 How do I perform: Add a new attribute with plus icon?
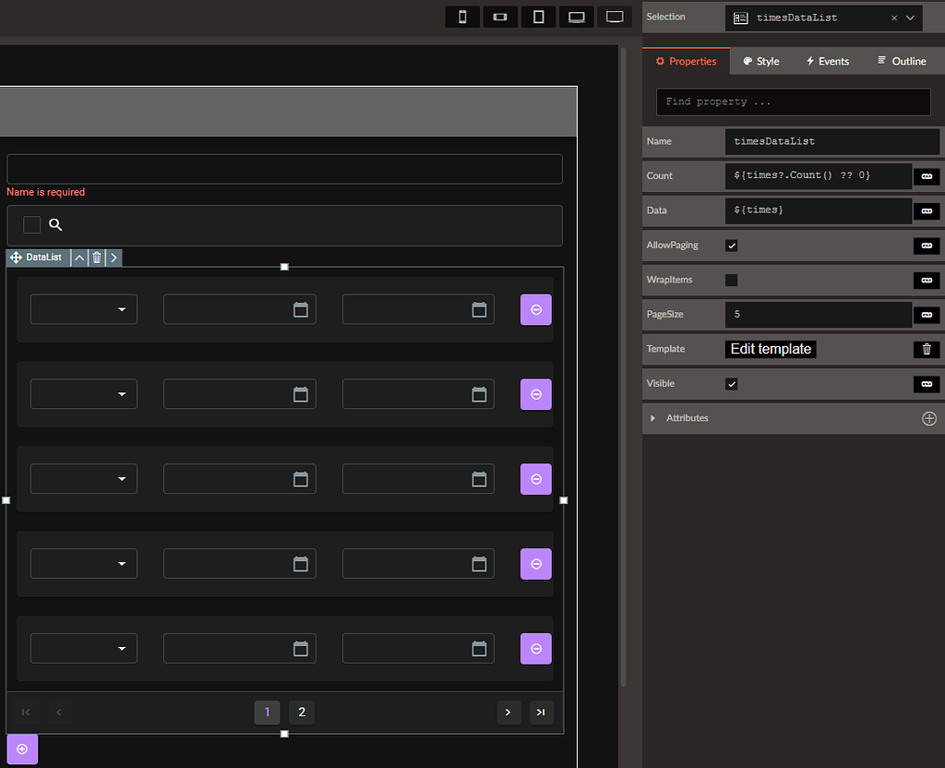click(x=928, y=418)
